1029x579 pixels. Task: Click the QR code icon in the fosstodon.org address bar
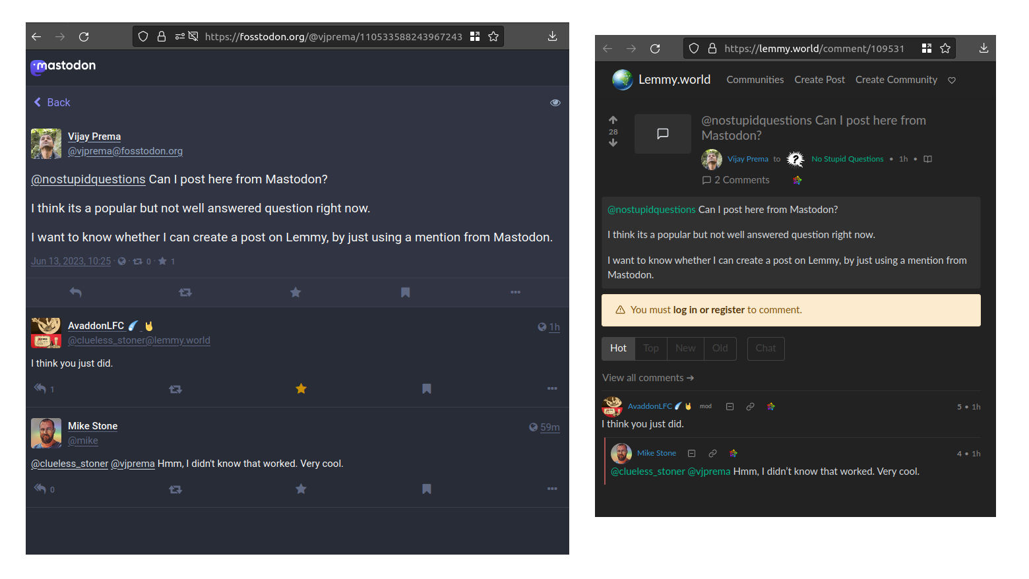(x=475, y=36)
